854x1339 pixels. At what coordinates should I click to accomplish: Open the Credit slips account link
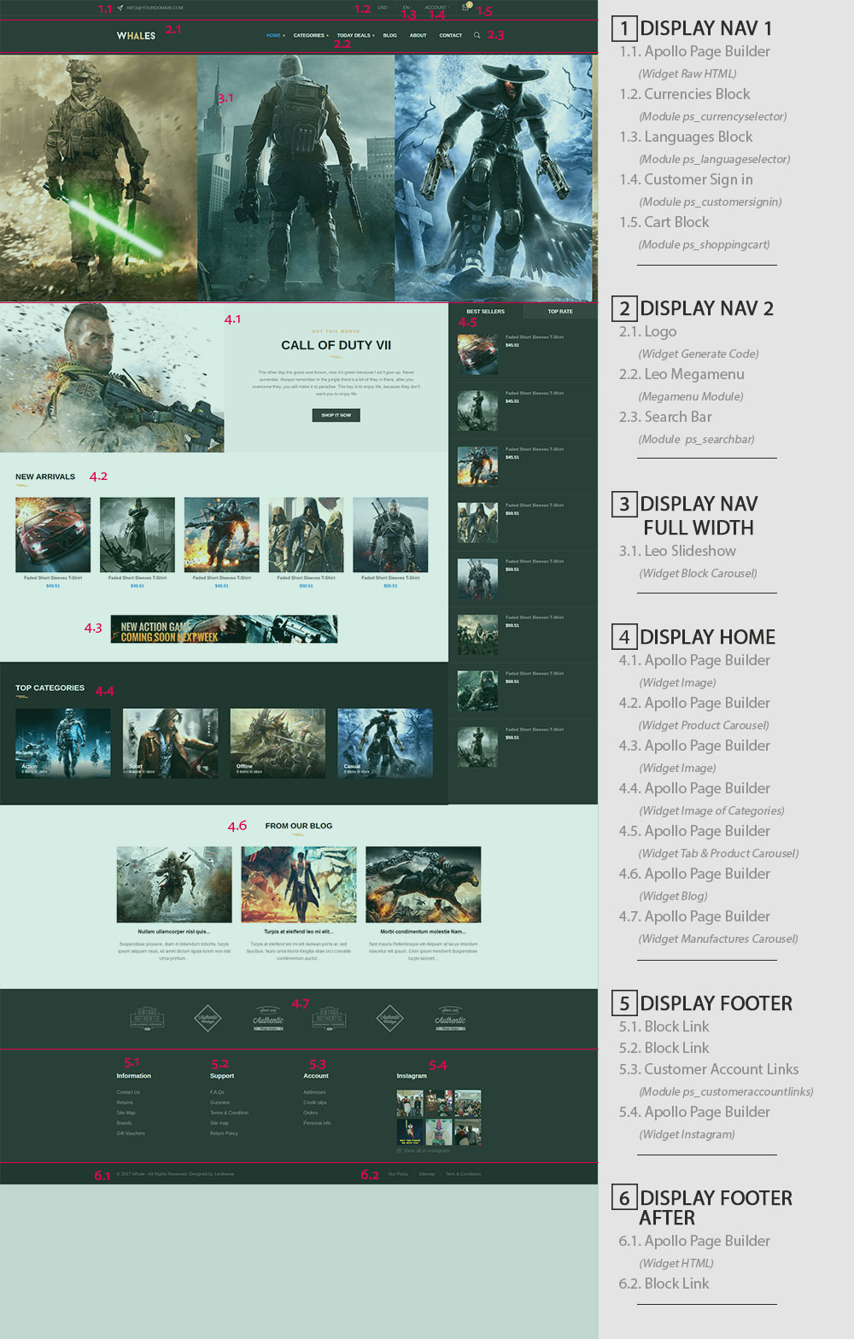pos(316,1102)
